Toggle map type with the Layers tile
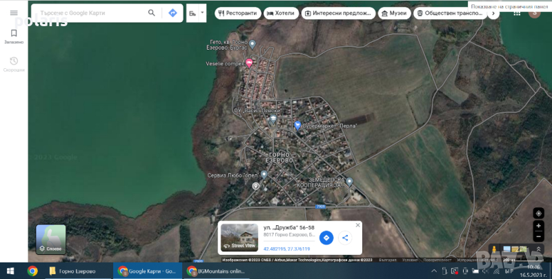The image size is (552, 279). (51, 239)
